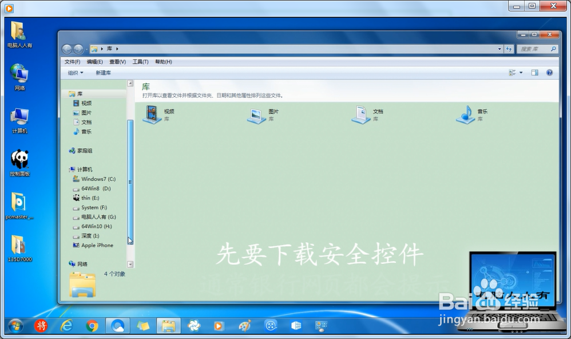Open the 64Win10 (H:) drive

click(93, 226)
